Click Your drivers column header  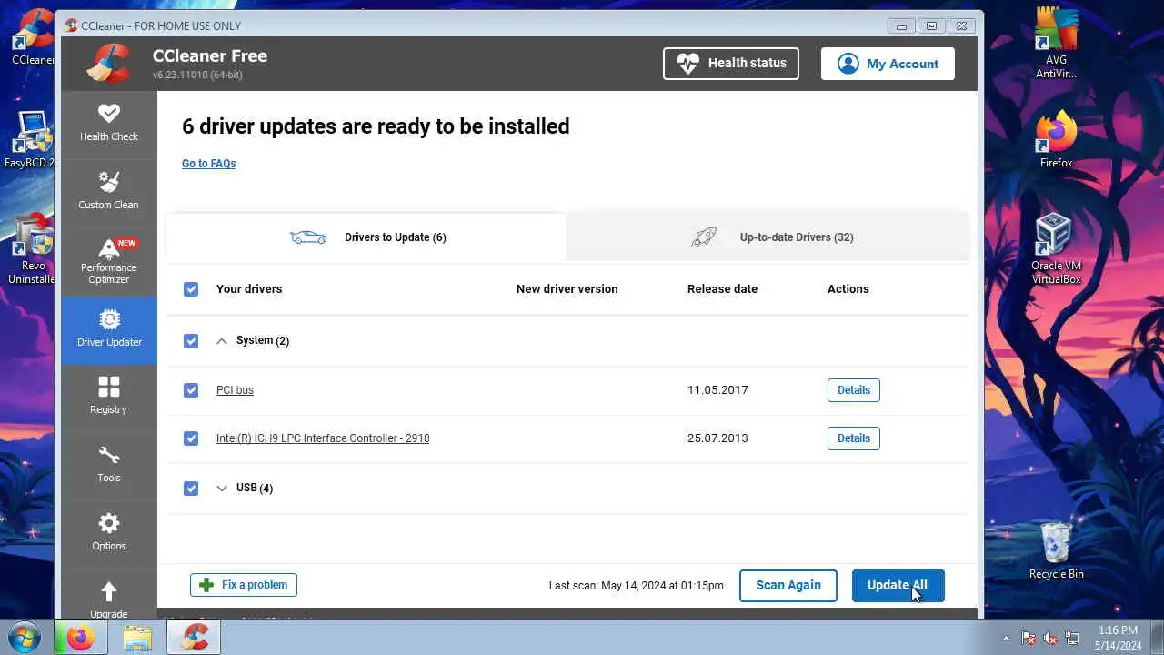tap(249, 289)
